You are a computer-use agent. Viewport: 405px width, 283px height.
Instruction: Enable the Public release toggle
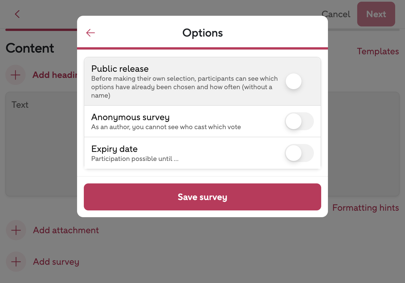(x=299, y=82)
